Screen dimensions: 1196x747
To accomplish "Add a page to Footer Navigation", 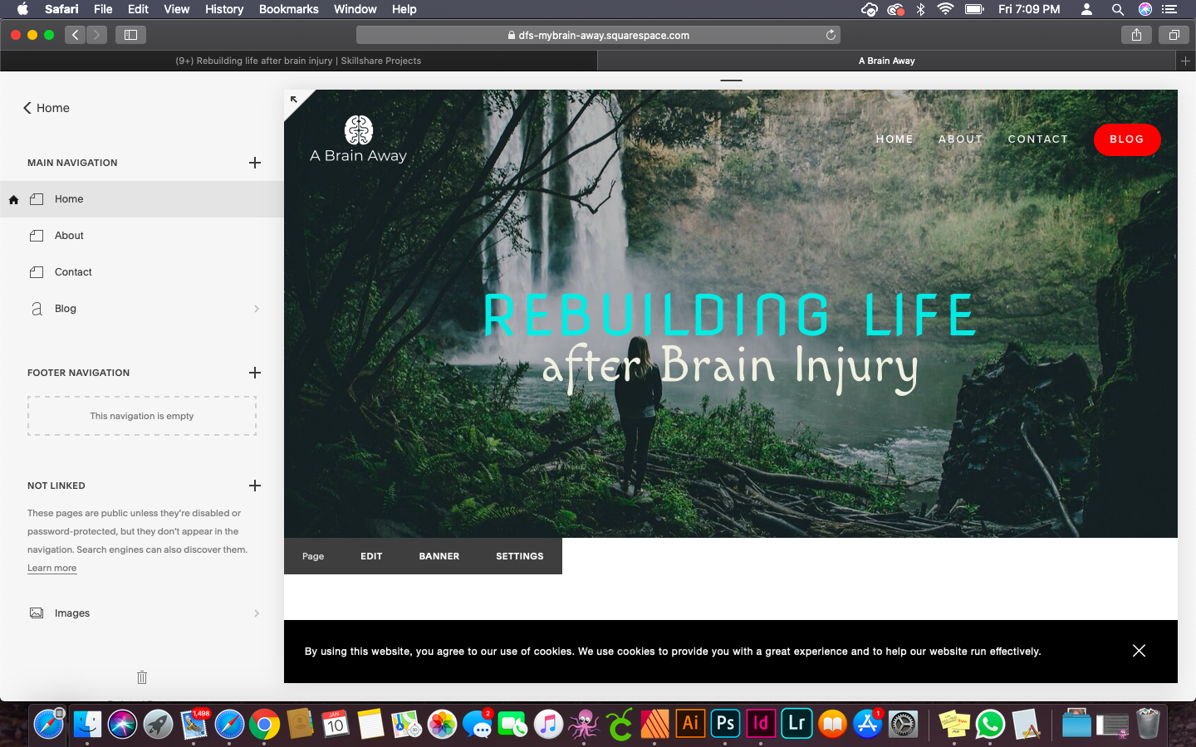I will pyautogui.click(x=255, y=373).
